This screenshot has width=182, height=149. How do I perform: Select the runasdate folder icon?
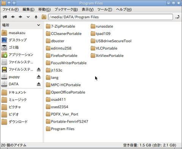point(93,27)
